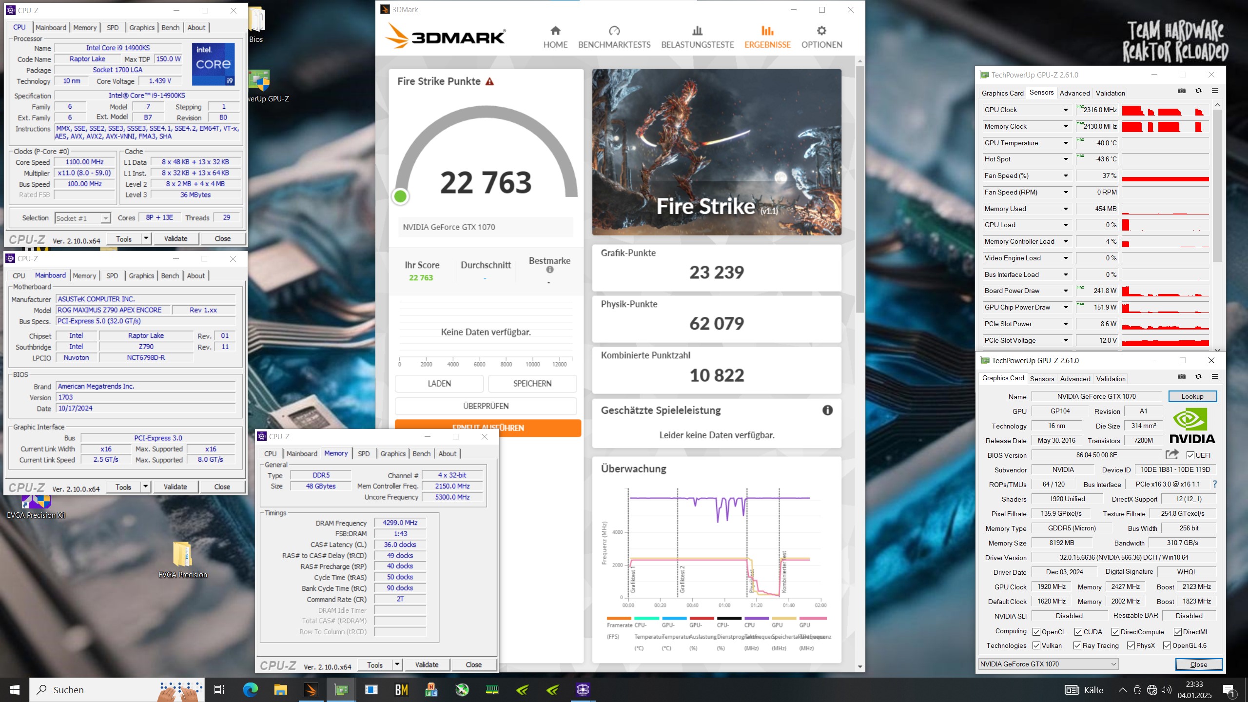Open SPD tab in CPU-Z Mainboard window
Viewport: 1248px width, 702px height.
coord(112,276)
